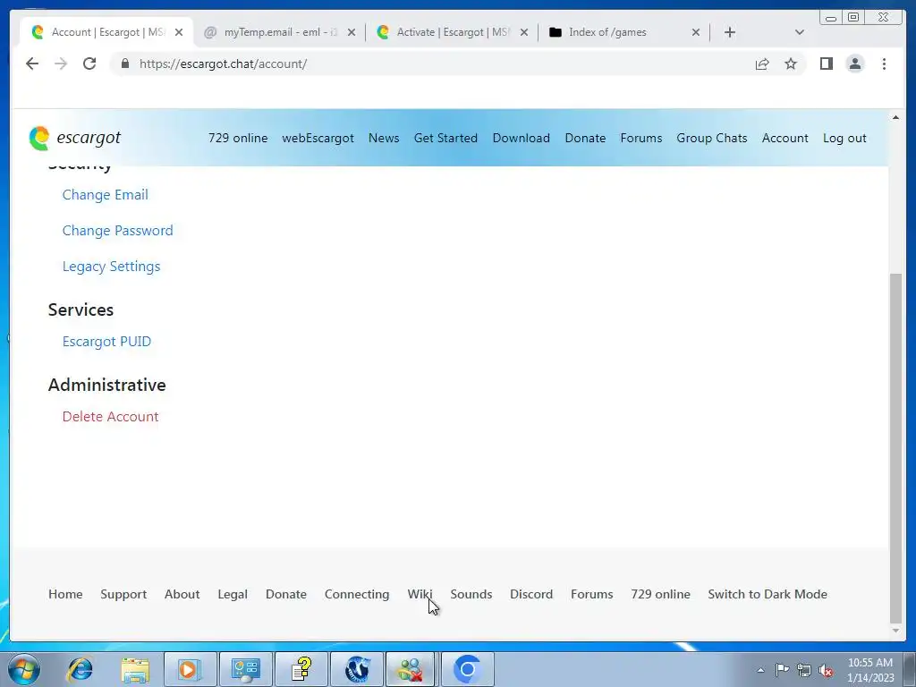Open Donate in the top navigation
This screenshot has height=687, width=916.
(585, 139)
